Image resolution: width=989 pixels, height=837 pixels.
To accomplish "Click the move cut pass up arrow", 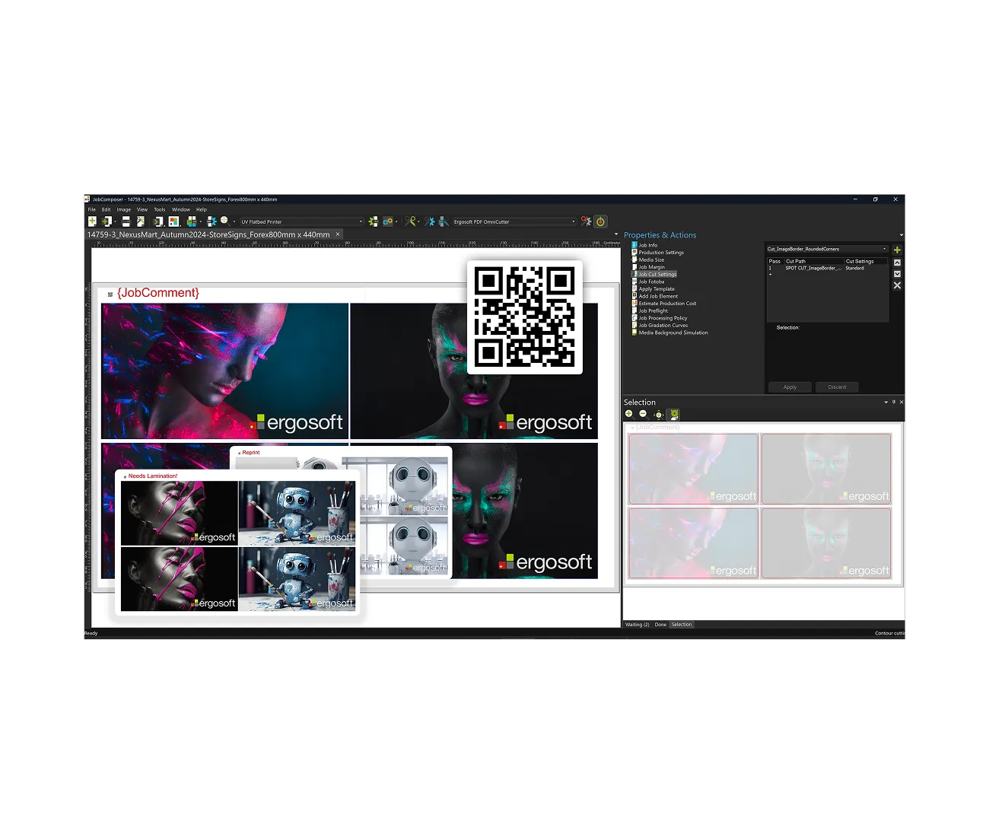I will click(x=897, y=263).
